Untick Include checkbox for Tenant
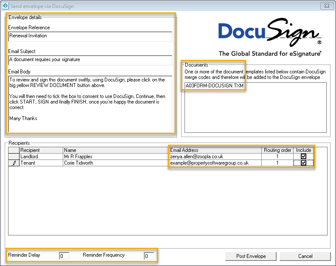 pos(303,163)
